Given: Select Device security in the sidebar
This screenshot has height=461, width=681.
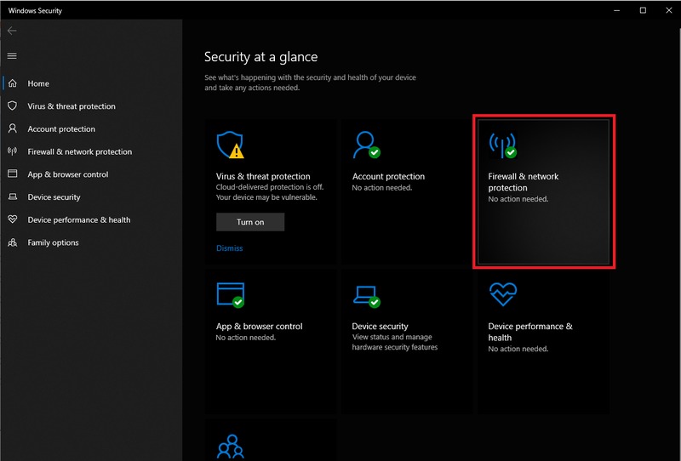Looking at the screenshot, I should pyautogui.click(x=54, y=197).
